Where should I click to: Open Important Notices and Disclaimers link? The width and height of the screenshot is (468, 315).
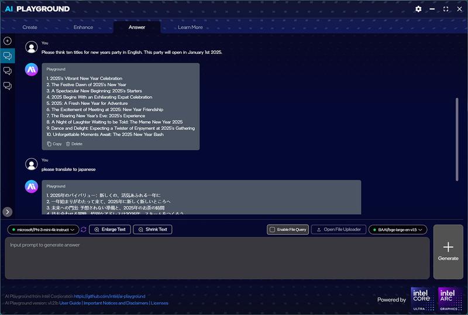tap(116, 303)
